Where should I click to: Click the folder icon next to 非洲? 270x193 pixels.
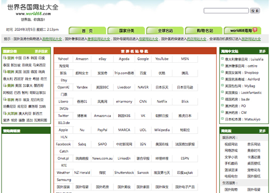(x=5, y=99)
